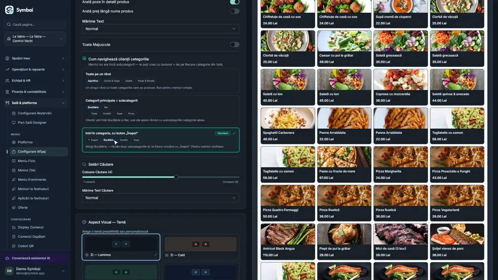
Task: Enable the Toate Majuscule switch
Action: (x=235, y=45)
